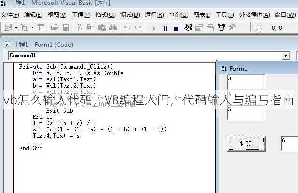Viewport: 298px width, 193px height.
Task: Open the 视图(V) menu
Action: pos(57,15)
